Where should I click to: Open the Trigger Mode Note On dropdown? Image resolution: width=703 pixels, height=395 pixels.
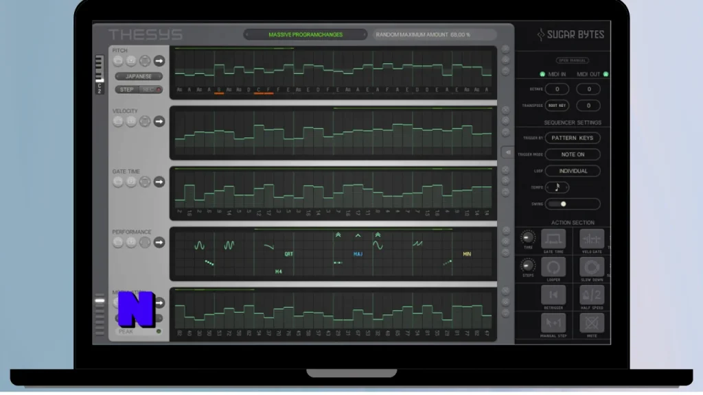573,154
